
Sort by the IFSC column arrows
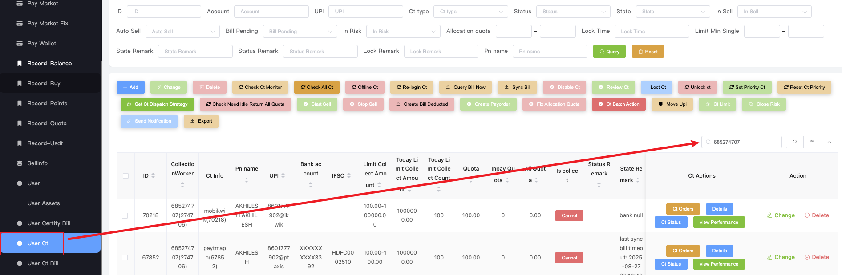coord(349,176)
